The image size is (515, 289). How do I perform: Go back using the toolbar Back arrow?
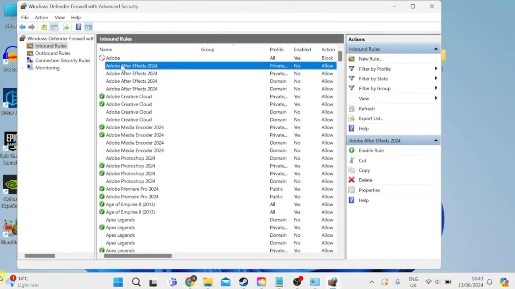click(x=22, y=27)
